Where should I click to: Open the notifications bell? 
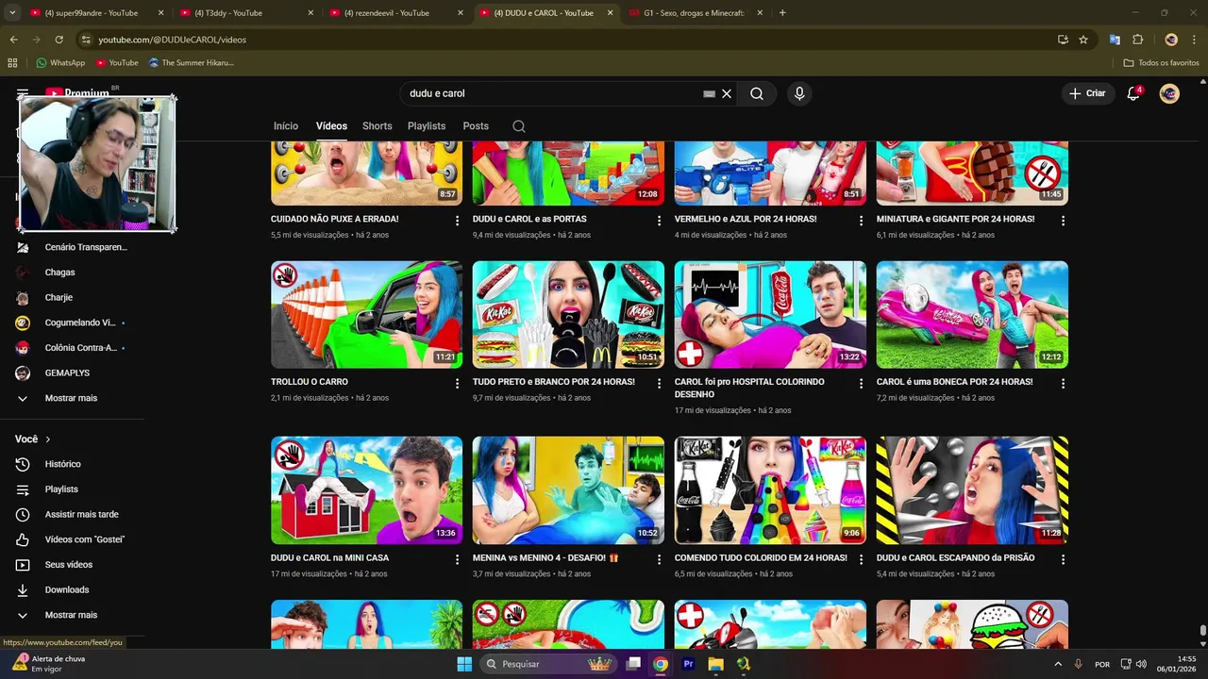tap(1134, 93)
